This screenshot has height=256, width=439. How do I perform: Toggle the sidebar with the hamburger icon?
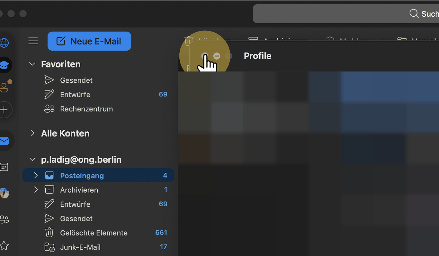pyautogui.click(x=33, y=41)
